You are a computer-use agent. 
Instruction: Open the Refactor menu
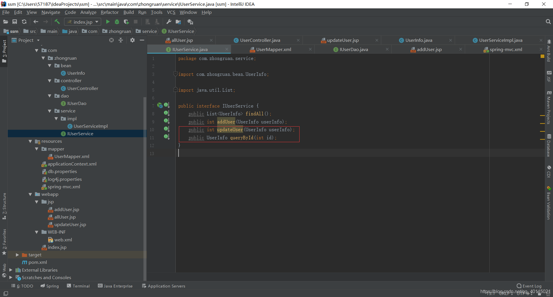click(x=109, y=12)
